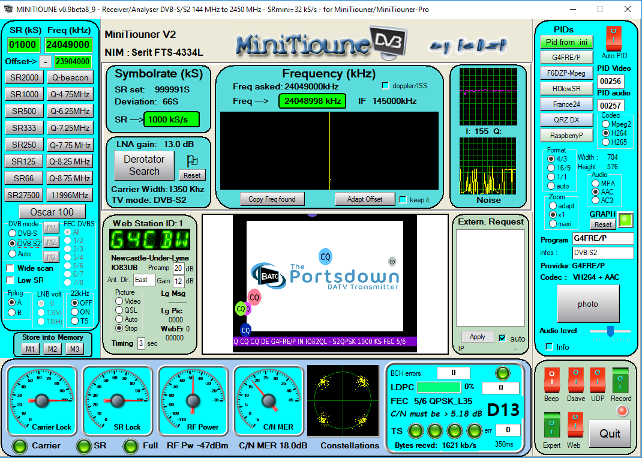Uncheck the auto checkbox in Extern. Request
The image size is (642, 458).
coord(502,338)
